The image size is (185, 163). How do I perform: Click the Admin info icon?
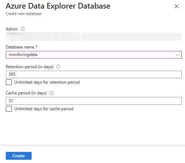click(23, 29)
